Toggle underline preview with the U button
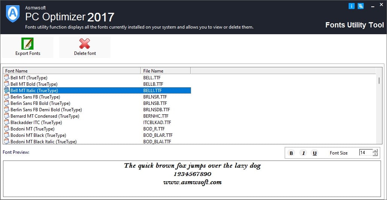The width and height of the screenshot is (387, 200). click(315, 153)
